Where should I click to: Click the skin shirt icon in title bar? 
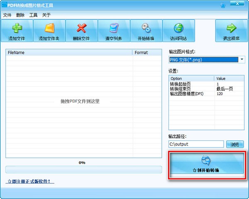click(223, 5)
